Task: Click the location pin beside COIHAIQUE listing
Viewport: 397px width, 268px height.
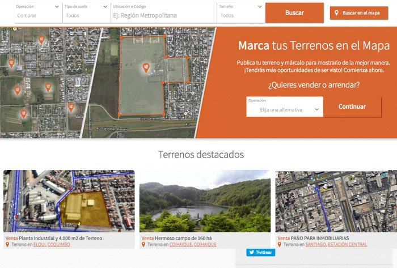Action: [x=144, y=245]
